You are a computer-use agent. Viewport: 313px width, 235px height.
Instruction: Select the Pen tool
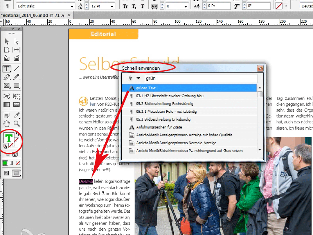point(7,77)
